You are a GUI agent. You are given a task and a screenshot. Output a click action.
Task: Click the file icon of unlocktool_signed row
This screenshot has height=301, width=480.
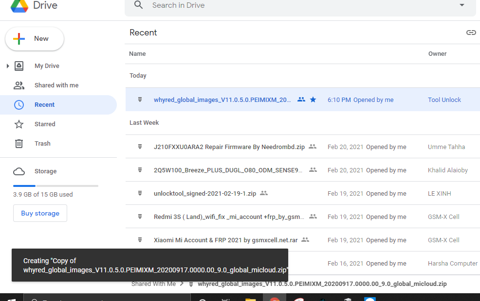[140, 193]
